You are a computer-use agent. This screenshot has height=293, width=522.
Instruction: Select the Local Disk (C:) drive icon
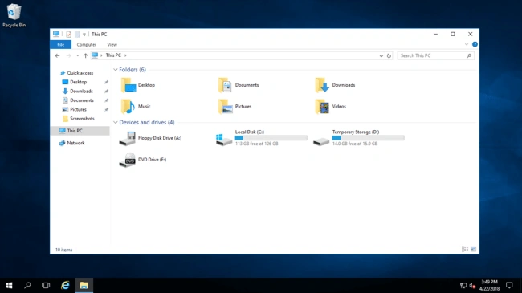point(224,139)
